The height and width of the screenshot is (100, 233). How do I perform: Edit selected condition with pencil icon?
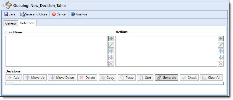(x=111, y=45)
